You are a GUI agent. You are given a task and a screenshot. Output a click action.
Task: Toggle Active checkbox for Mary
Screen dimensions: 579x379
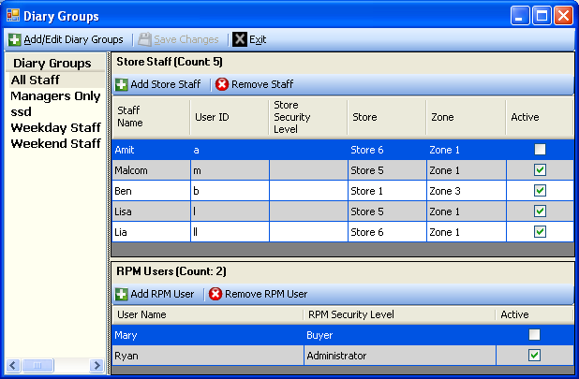click(534, 334)
